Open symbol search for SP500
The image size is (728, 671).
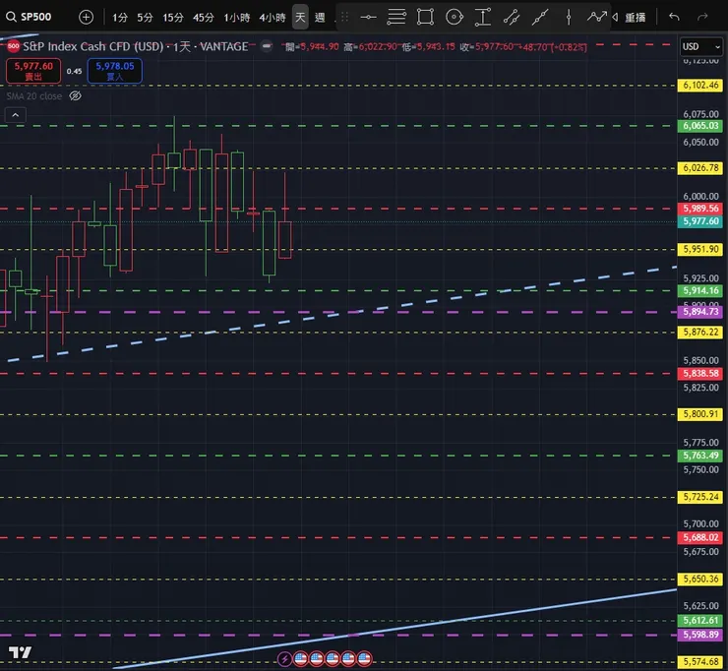[x=29, y=17]
